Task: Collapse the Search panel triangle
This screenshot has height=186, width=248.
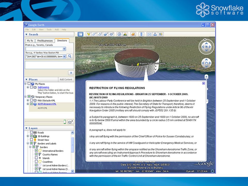Action: pyautogui.click(x=26, y=34)
